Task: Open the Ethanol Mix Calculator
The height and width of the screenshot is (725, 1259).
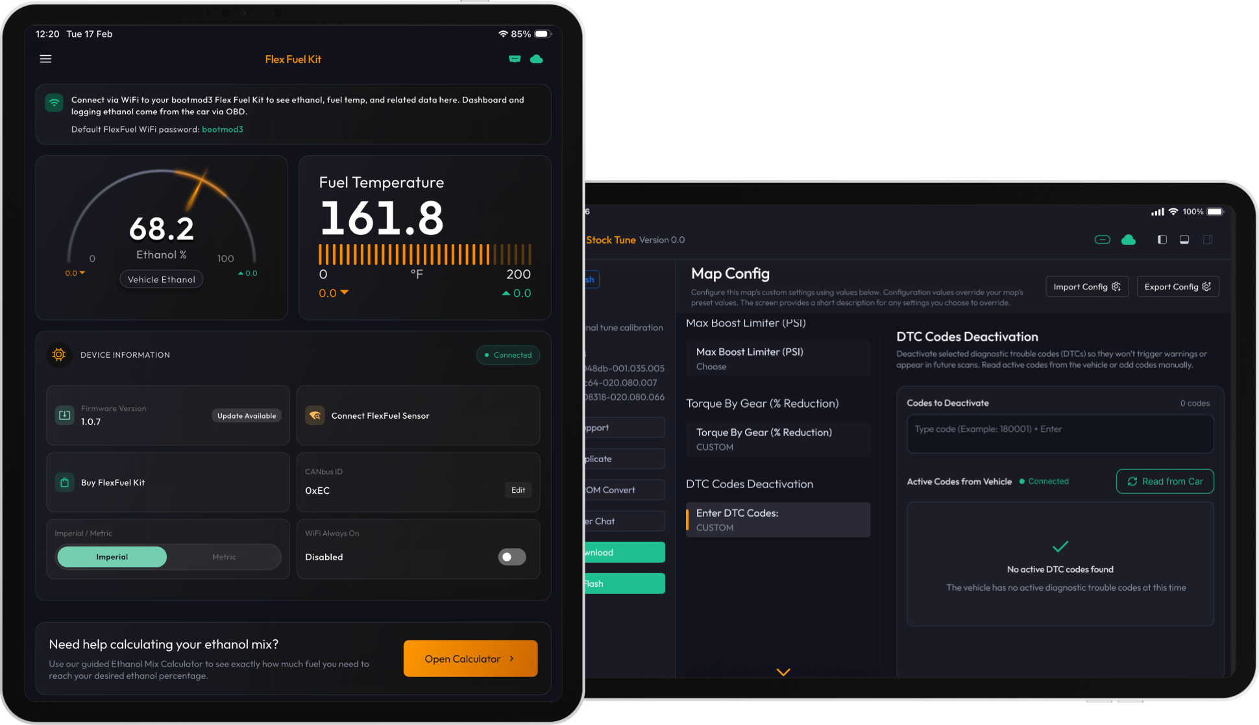Action: (471, 659)
